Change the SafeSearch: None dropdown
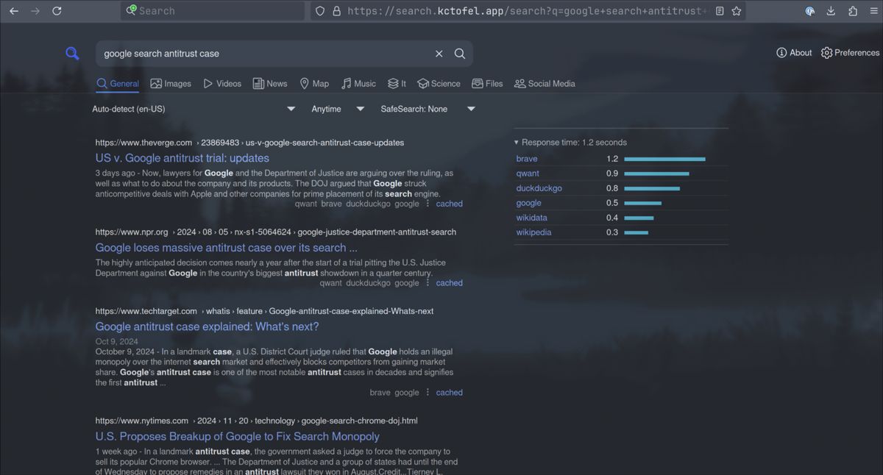 coord(427,109)
